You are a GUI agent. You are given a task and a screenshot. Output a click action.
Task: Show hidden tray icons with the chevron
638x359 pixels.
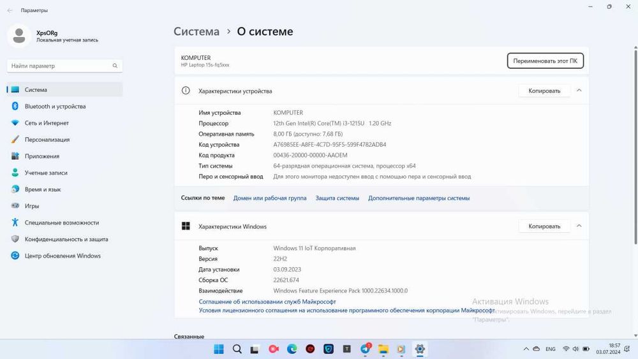[526, 349]
